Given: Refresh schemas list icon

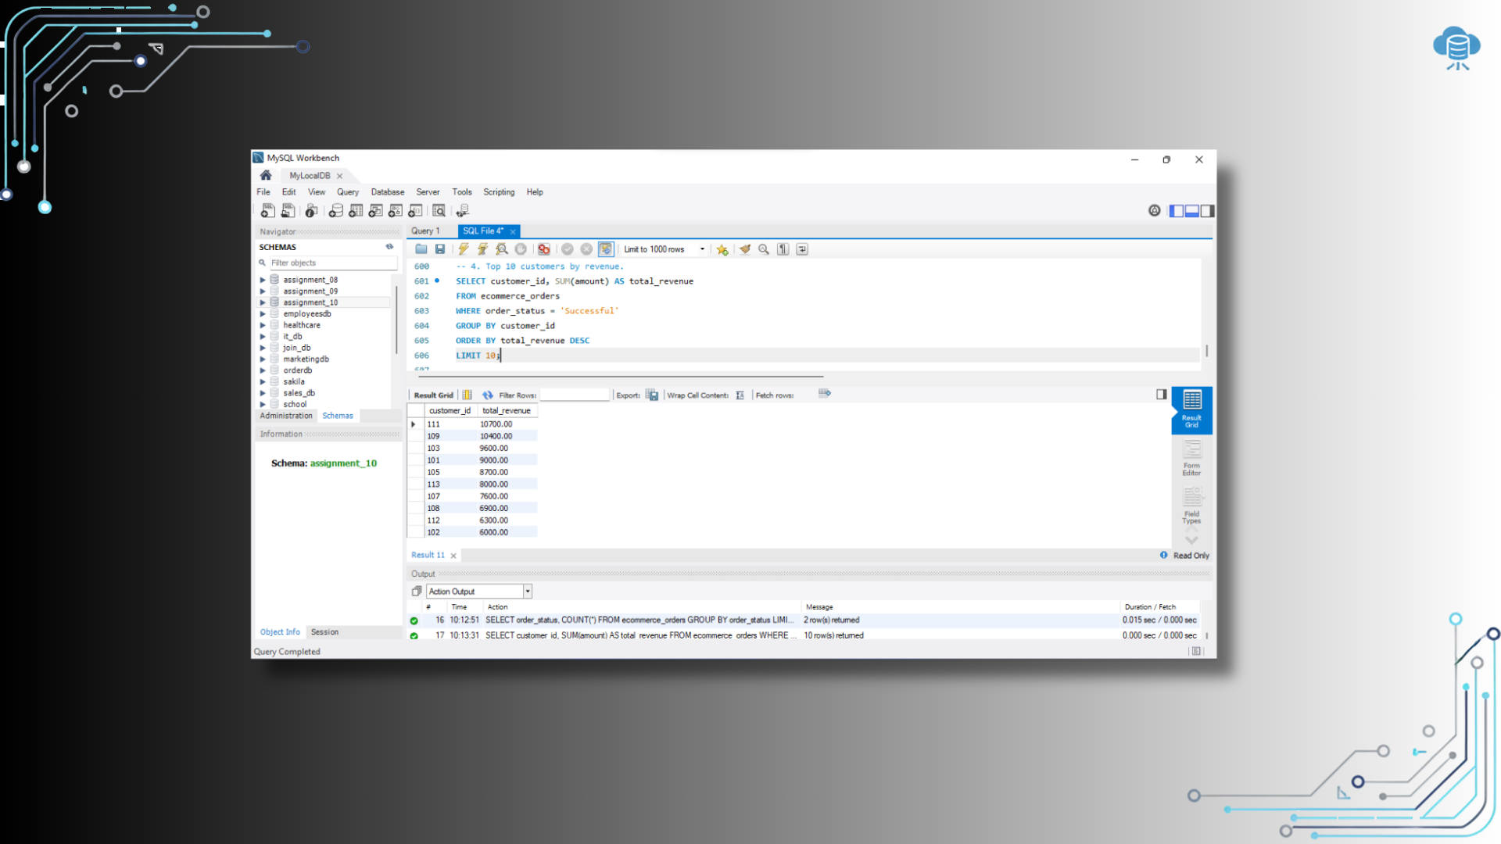Looking at the screenshot, I should pos(389,247).
